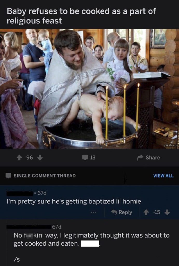Tap the Share button label
The image size is (179, 266).
point(153,158)
